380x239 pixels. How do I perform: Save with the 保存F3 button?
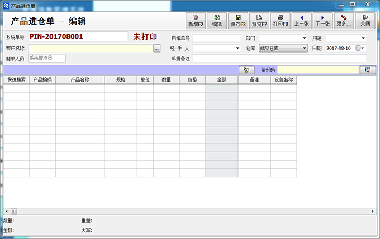[238, 21]
